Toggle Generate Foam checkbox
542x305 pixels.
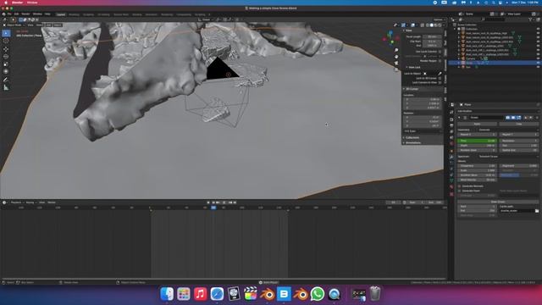[459, 191]
